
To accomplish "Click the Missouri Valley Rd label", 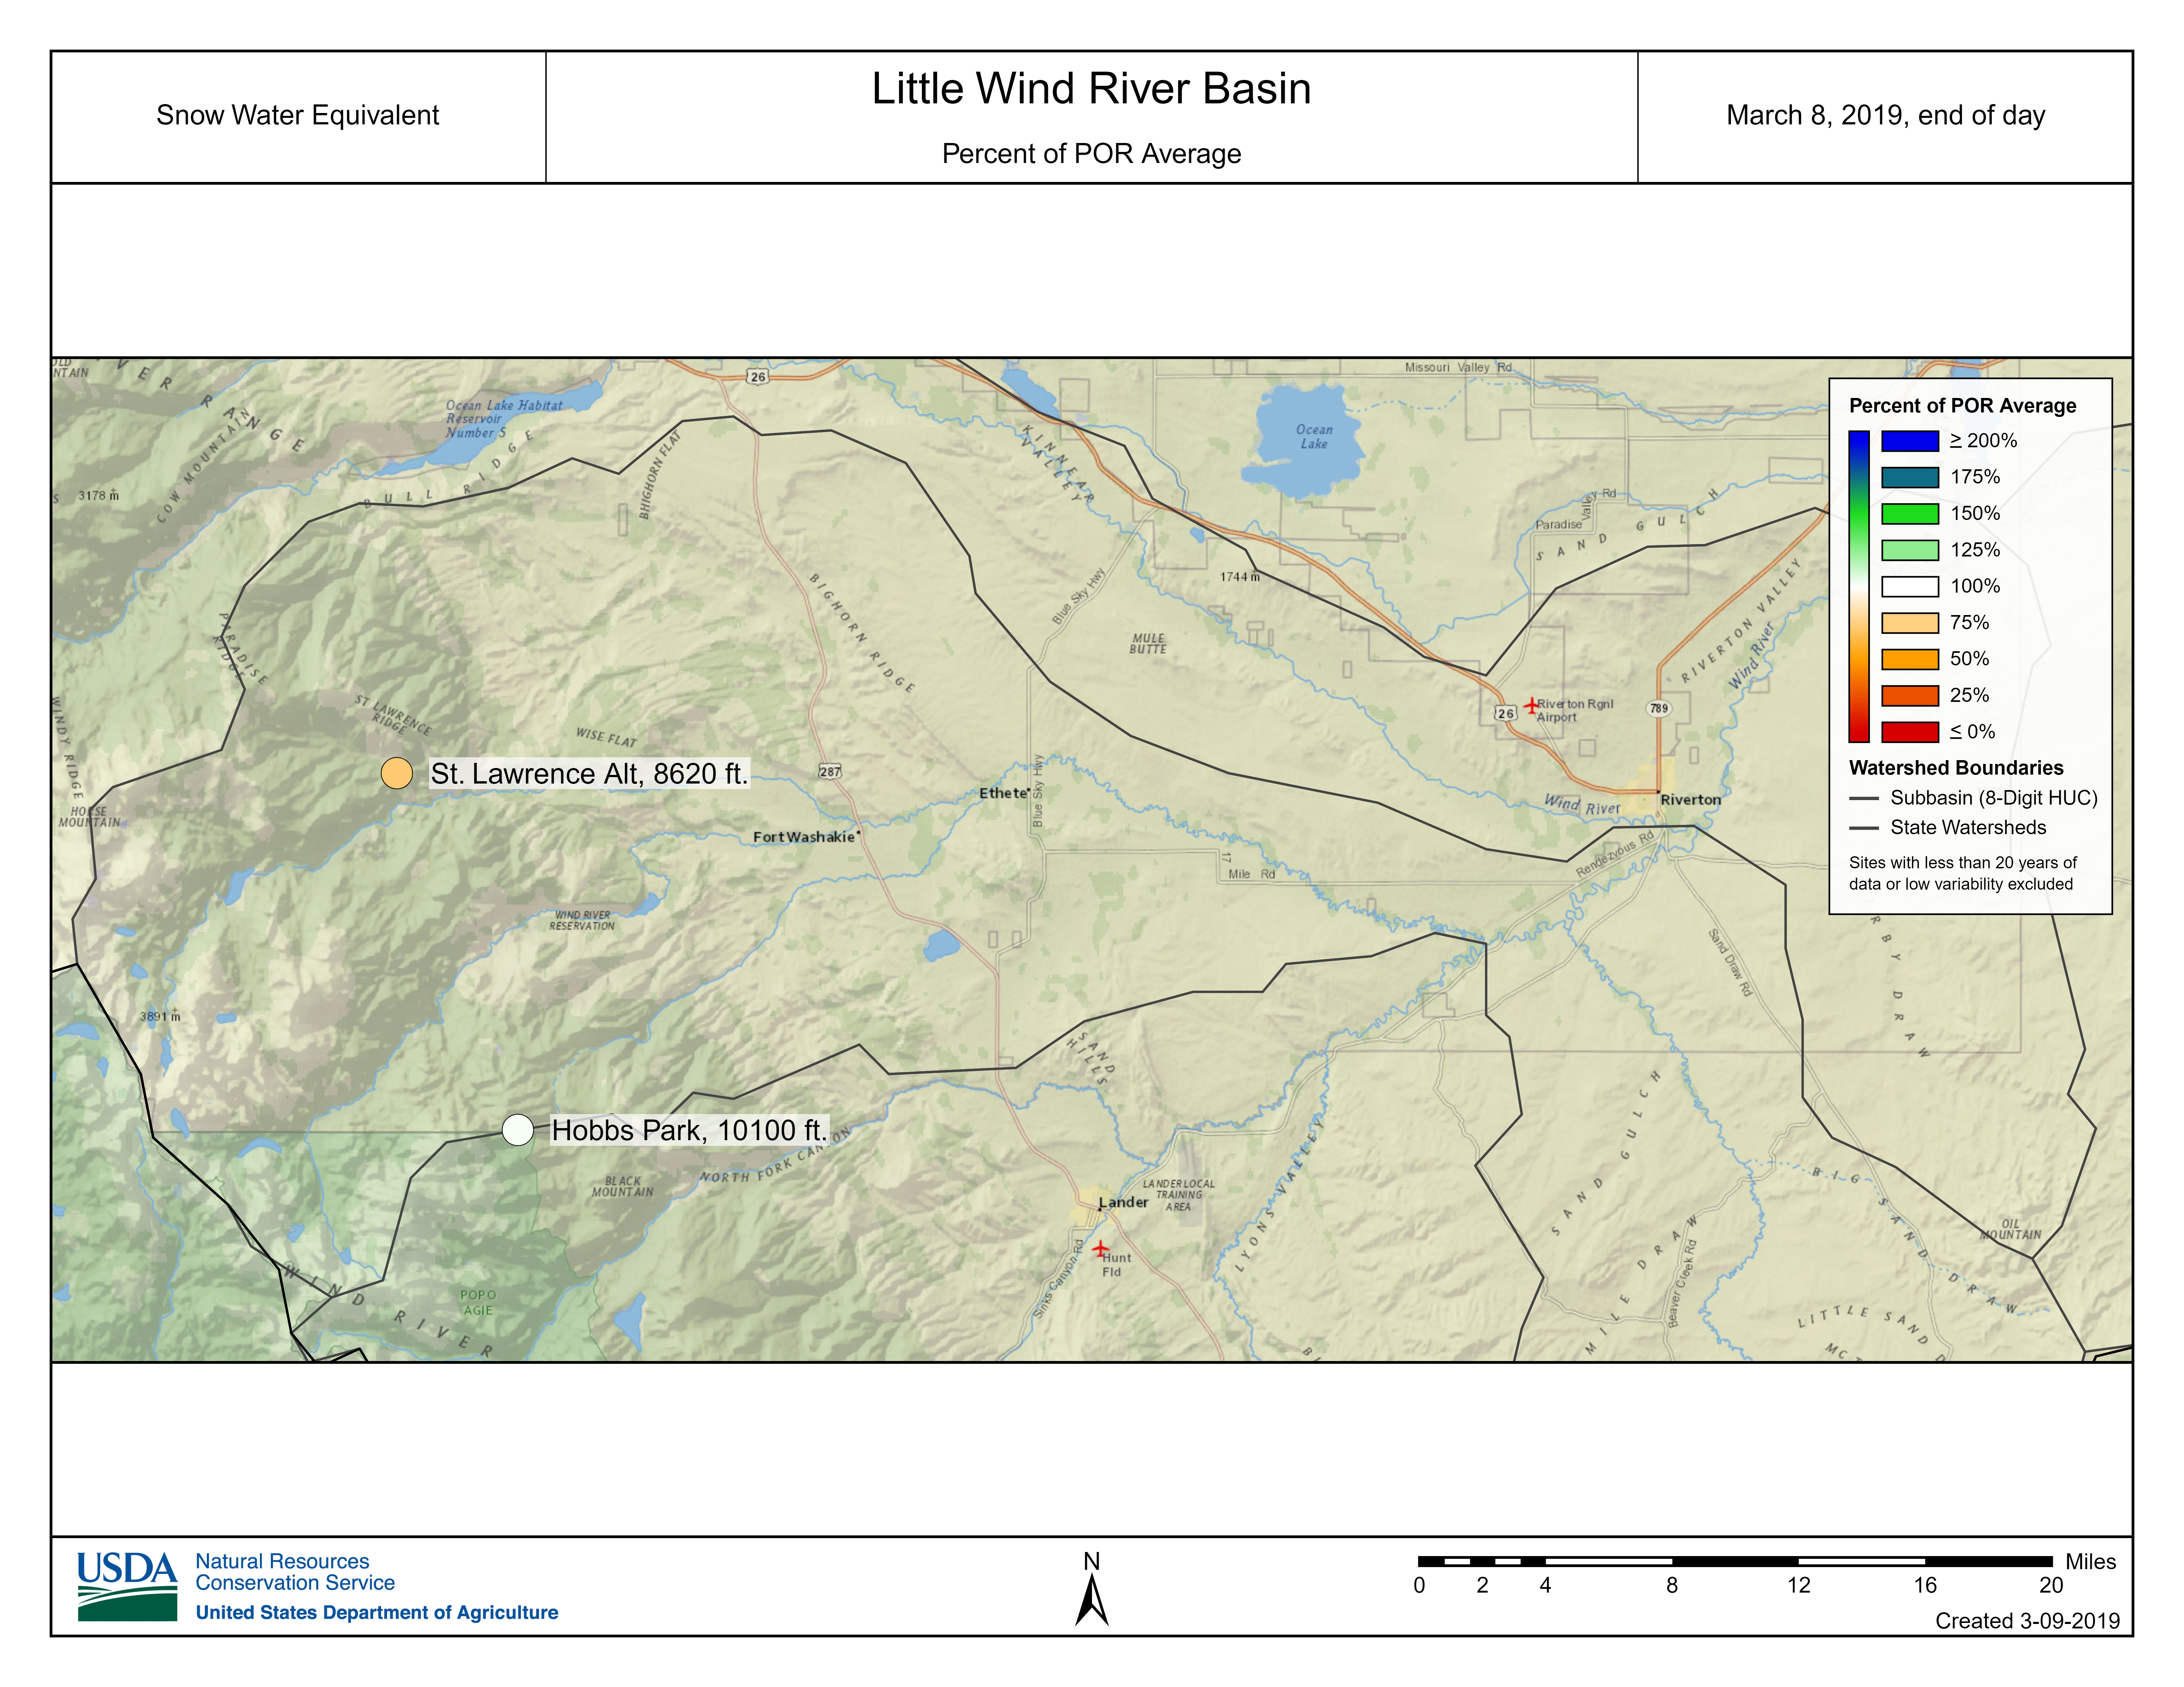I will point(1458,368).
